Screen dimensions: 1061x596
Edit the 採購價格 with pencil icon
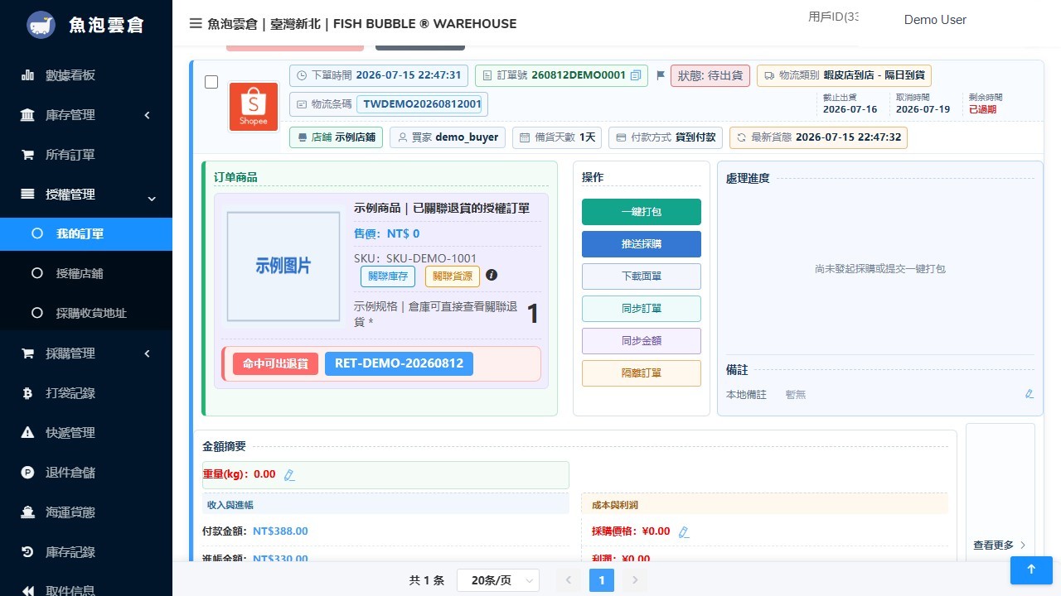684,532
